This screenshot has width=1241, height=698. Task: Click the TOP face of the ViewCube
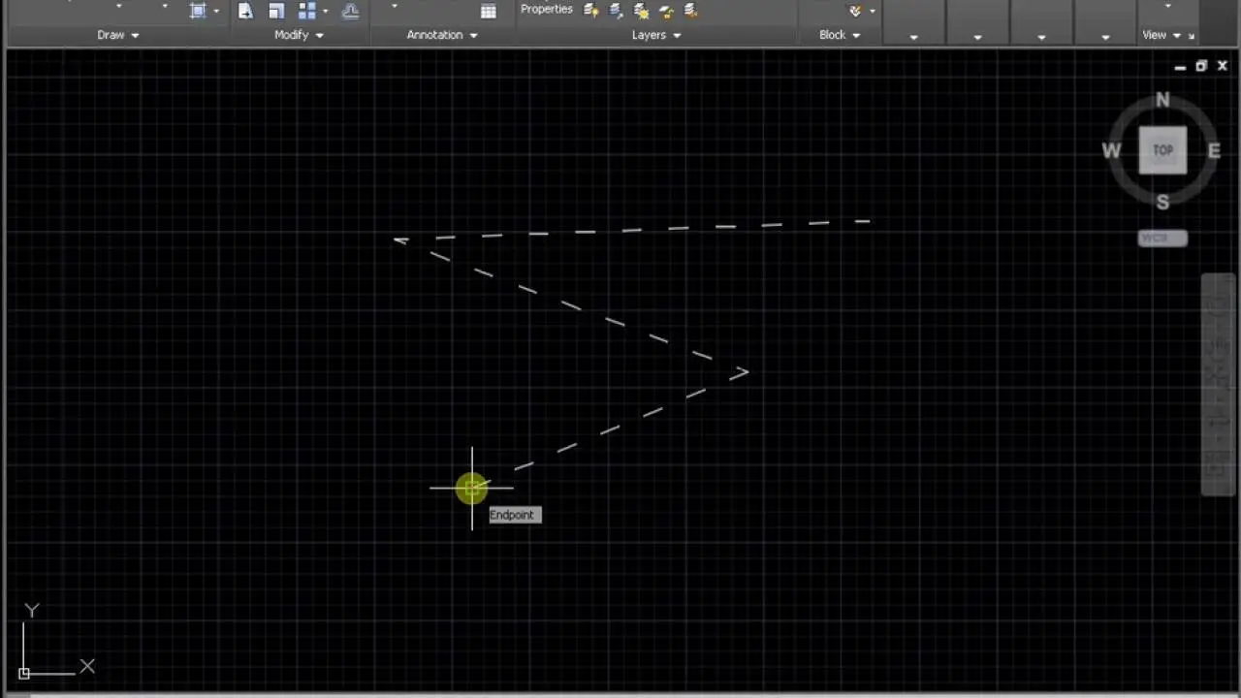click(1162, 150)
